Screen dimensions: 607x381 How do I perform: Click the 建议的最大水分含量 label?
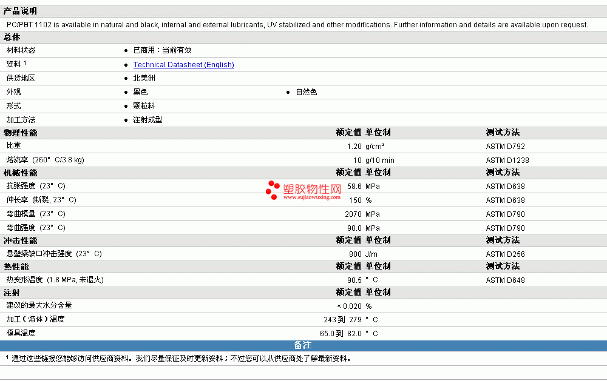click(39, 305)
